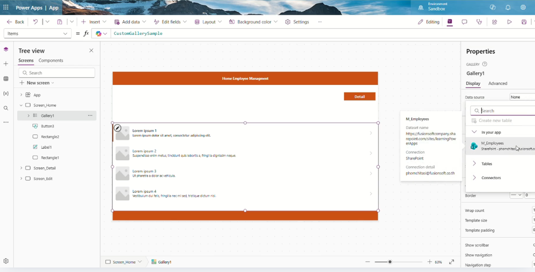535x272 pixels.
Task: Click the zoom out minus button
Action: pyautogui.click(x=367, y=262)
